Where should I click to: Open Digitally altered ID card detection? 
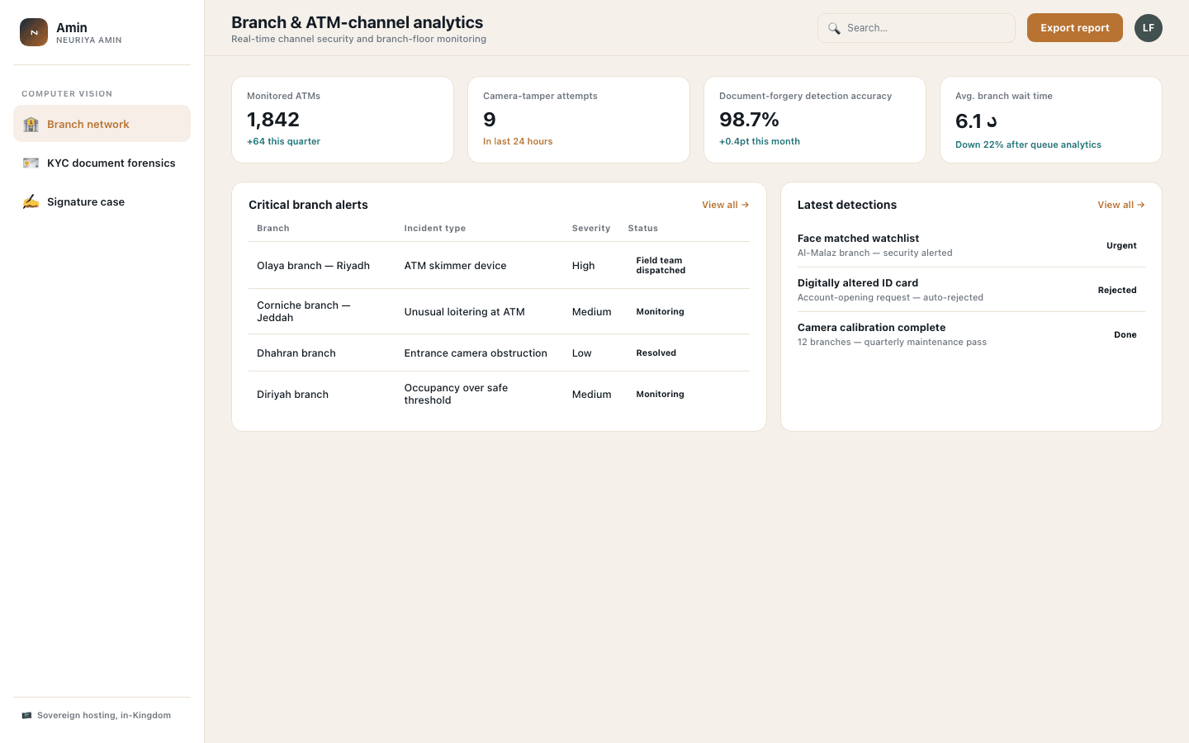click(x=971, y=290)
